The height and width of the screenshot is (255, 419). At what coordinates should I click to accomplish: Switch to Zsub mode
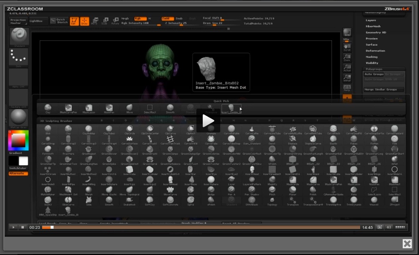tap(179, 18)
